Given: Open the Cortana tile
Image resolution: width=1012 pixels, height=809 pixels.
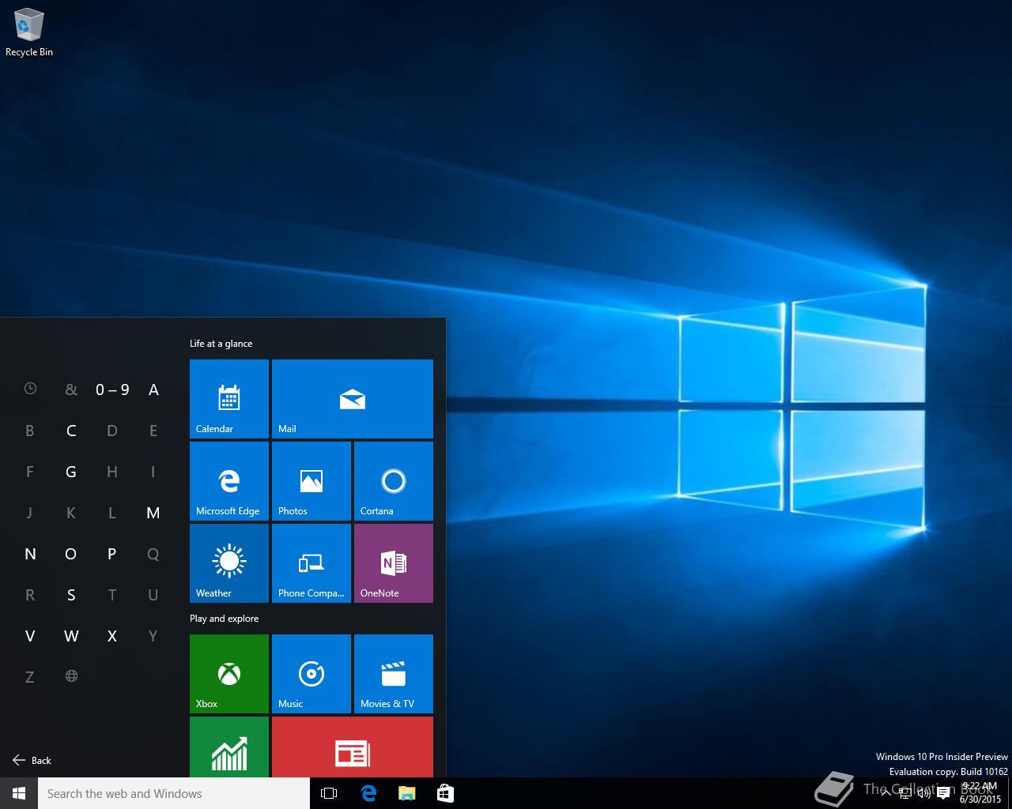Looking at the screenshot, I should tap(394, 481).
